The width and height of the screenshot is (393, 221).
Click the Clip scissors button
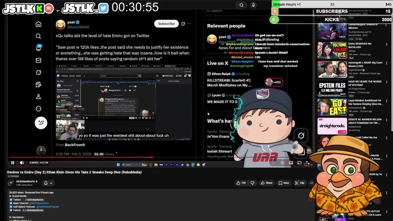point(300,183)
